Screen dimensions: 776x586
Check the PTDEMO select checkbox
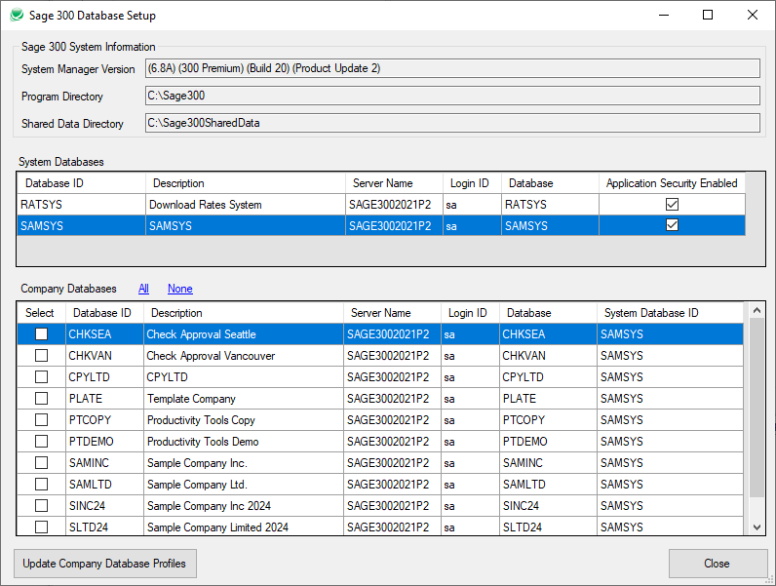42,441
